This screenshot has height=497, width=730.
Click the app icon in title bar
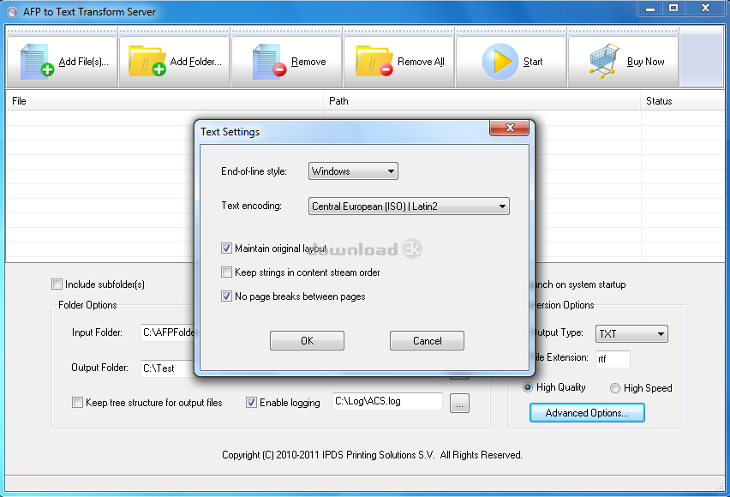pyautogui.click(x=12, y=12)
